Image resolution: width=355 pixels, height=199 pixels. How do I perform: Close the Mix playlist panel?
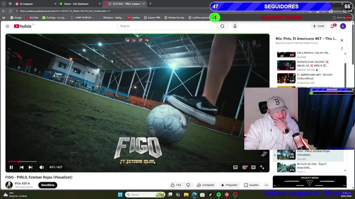tap(342, 40)
